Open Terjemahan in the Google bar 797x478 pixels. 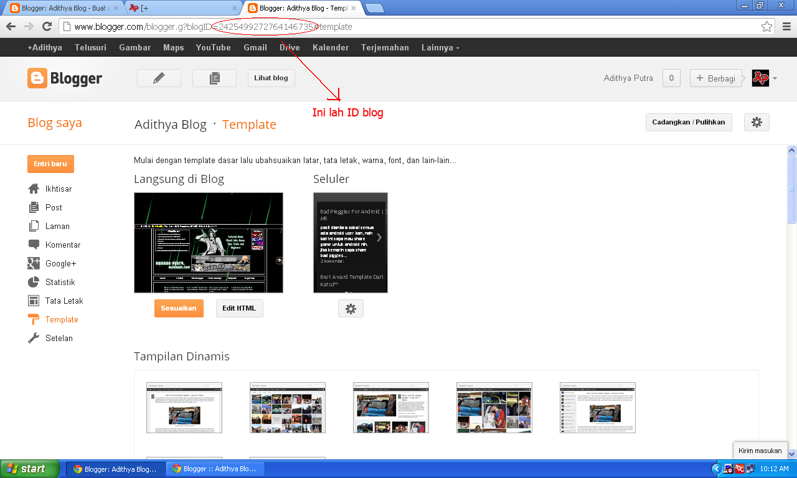coord(385,47)
